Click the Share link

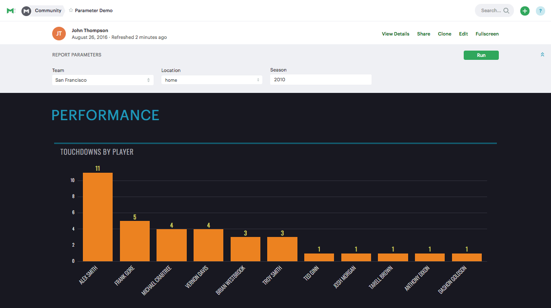pyautogui.click(x=423, y=34)
